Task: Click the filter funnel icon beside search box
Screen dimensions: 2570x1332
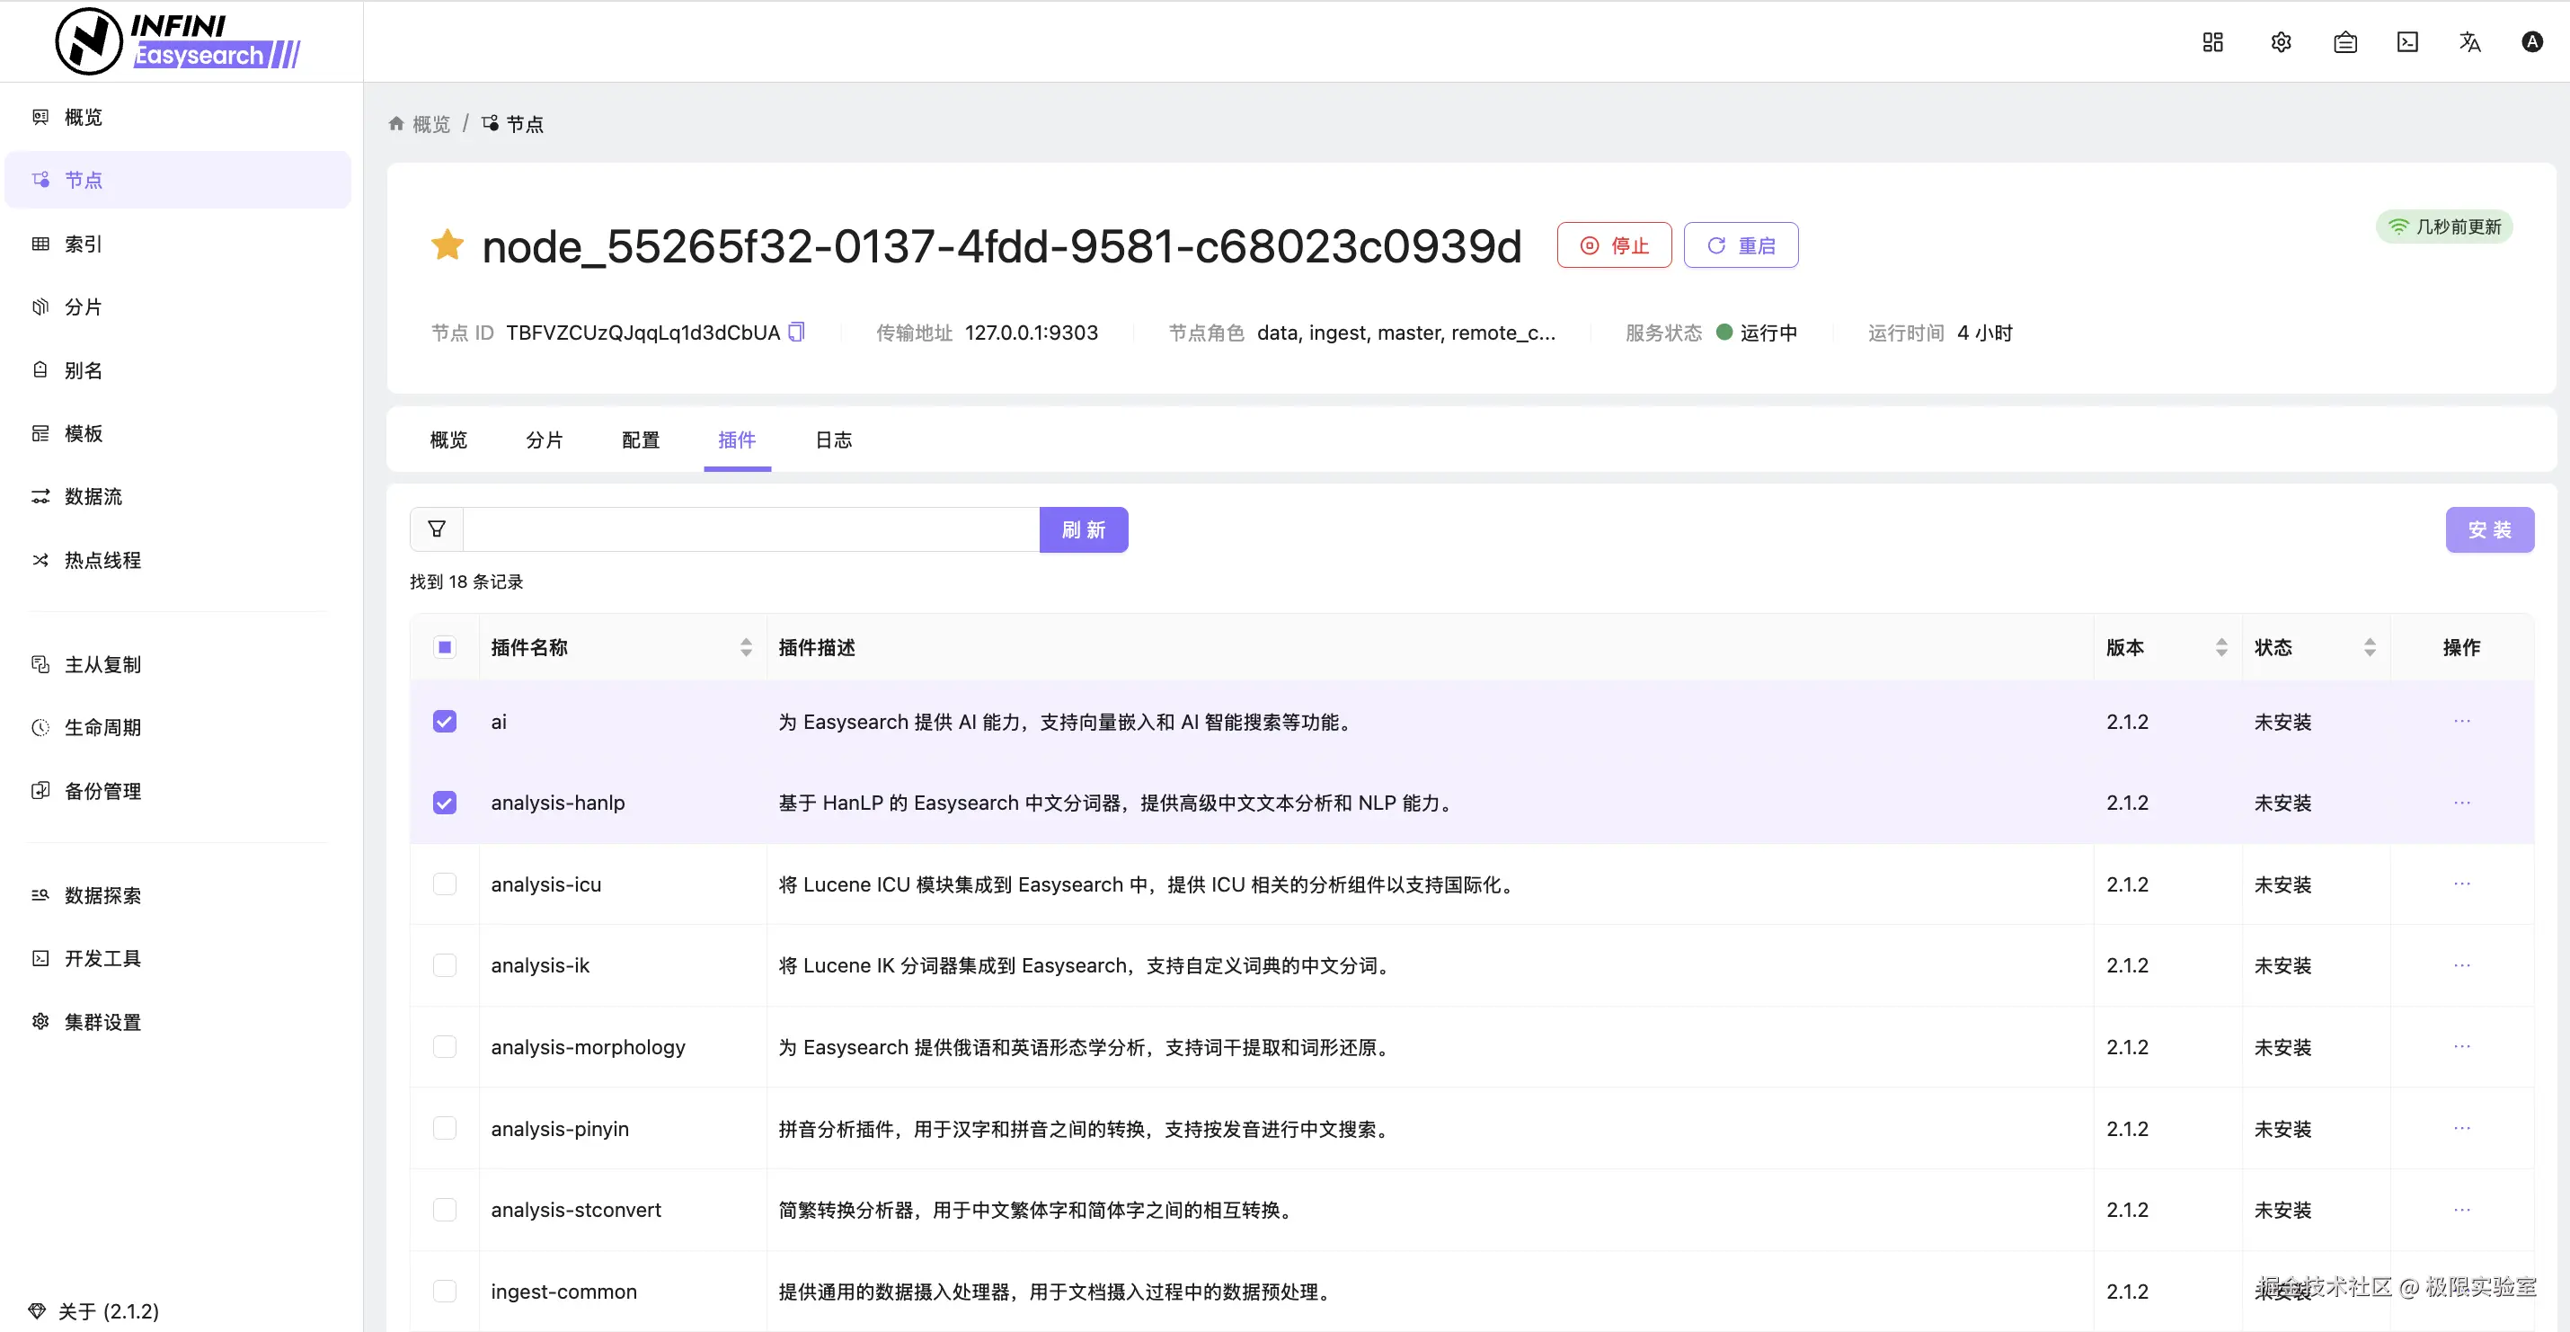Action: point(437,528)
